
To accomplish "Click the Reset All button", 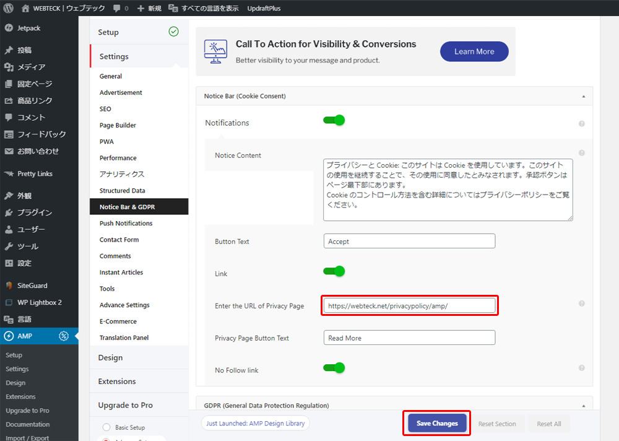I will point(548,424).
